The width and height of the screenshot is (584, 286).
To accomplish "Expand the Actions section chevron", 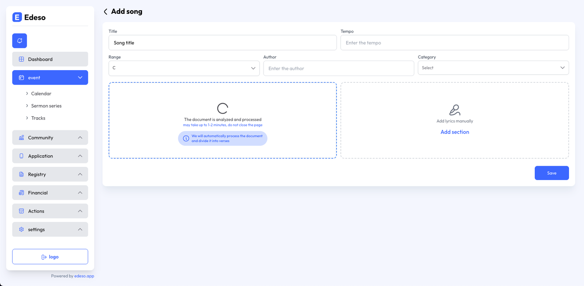I will pyautogui.click(x=80, y=211).
